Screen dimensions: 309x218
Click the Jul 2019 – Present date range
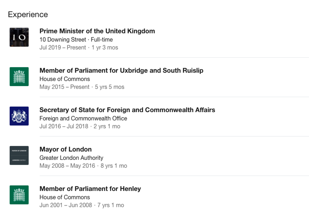pos(63,48)
